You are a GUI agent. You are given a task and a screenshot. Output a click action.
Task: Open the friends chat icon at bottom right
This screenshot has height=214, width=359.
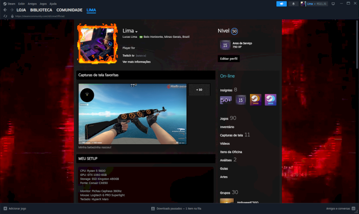point(354,209)
